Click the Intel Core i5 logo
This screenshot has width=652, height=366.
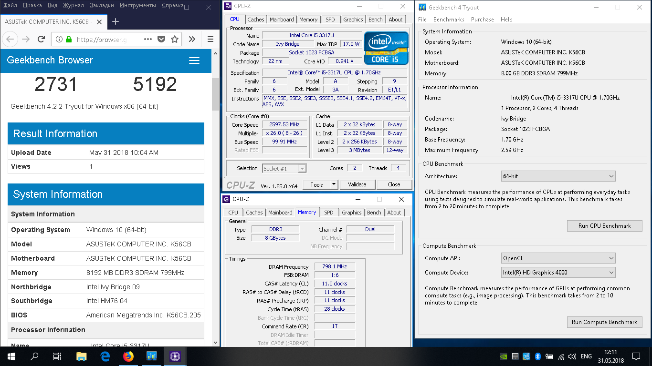386,48
